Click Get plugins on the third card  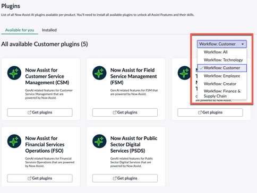pos(210,112)
